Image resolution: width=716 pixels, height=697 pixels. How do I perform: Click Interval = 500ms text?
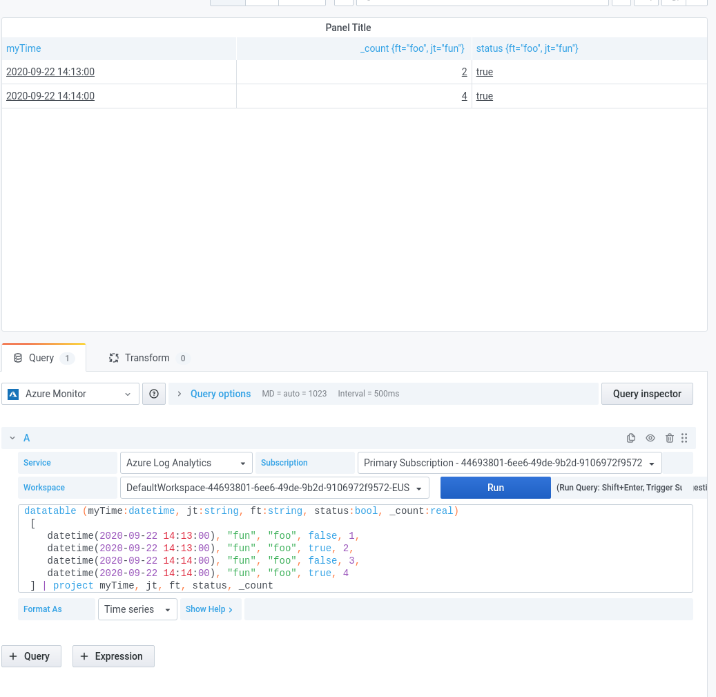[368, 394]
